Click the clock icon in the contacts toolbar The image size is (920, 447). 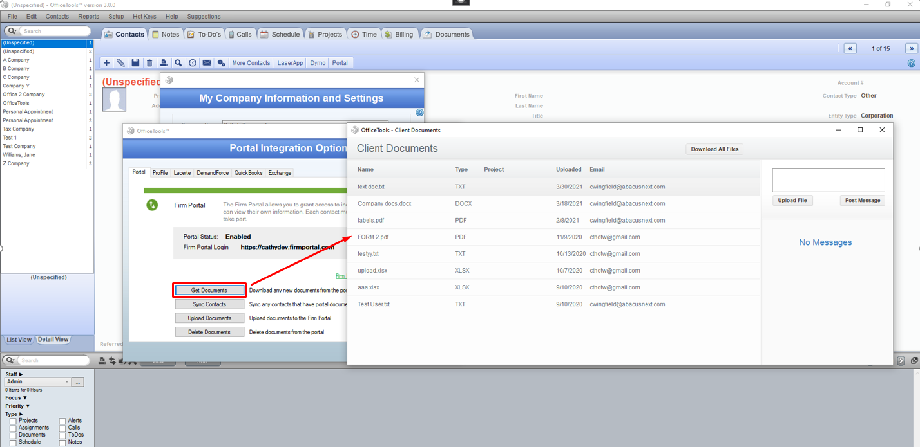click(193, 63)
